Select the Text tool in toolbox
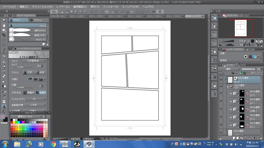The height and width of the screenshot is (148, 264). point(4,106)
